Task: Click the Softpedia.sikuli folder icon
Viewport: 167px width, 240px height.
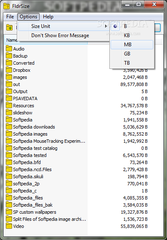Action: coord(9,176)
